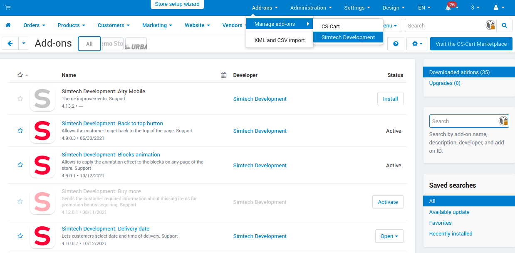Viewport: 515px width, 253px height.
Task: Open the help question mark button
Action: click(396, 44)
